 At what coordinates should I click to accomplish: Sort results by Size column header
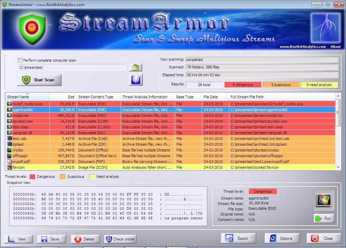63,97
